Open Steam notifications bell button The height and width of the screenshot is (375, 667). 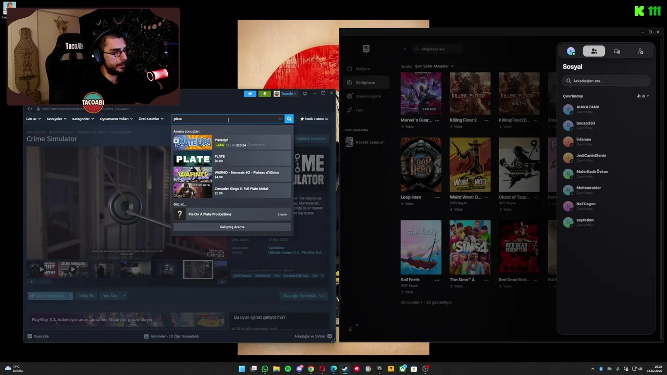[x=264, y=94]
